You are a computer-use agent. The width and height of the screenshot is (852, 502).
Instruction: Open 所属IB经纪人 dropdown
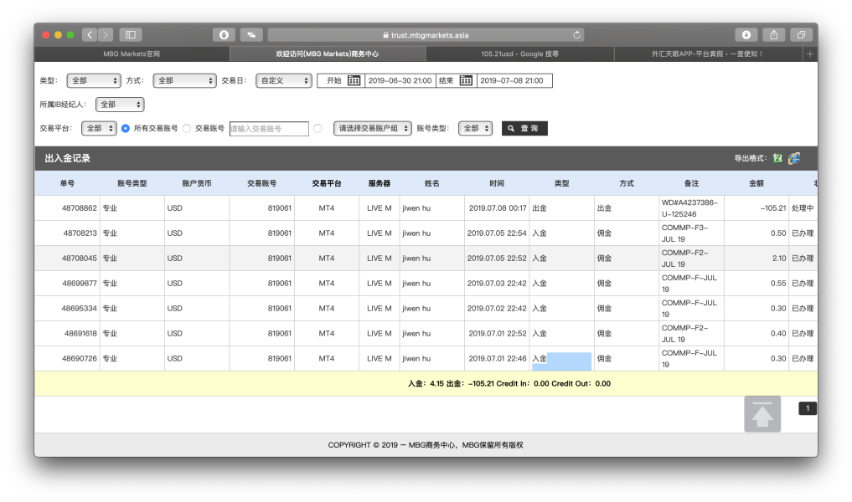coord(119,105)
